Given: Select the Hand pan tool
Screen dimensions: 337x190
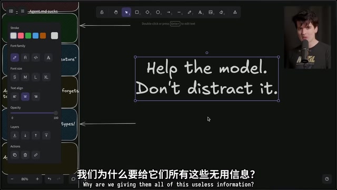Looking at the screenshot, I should 116,12.
